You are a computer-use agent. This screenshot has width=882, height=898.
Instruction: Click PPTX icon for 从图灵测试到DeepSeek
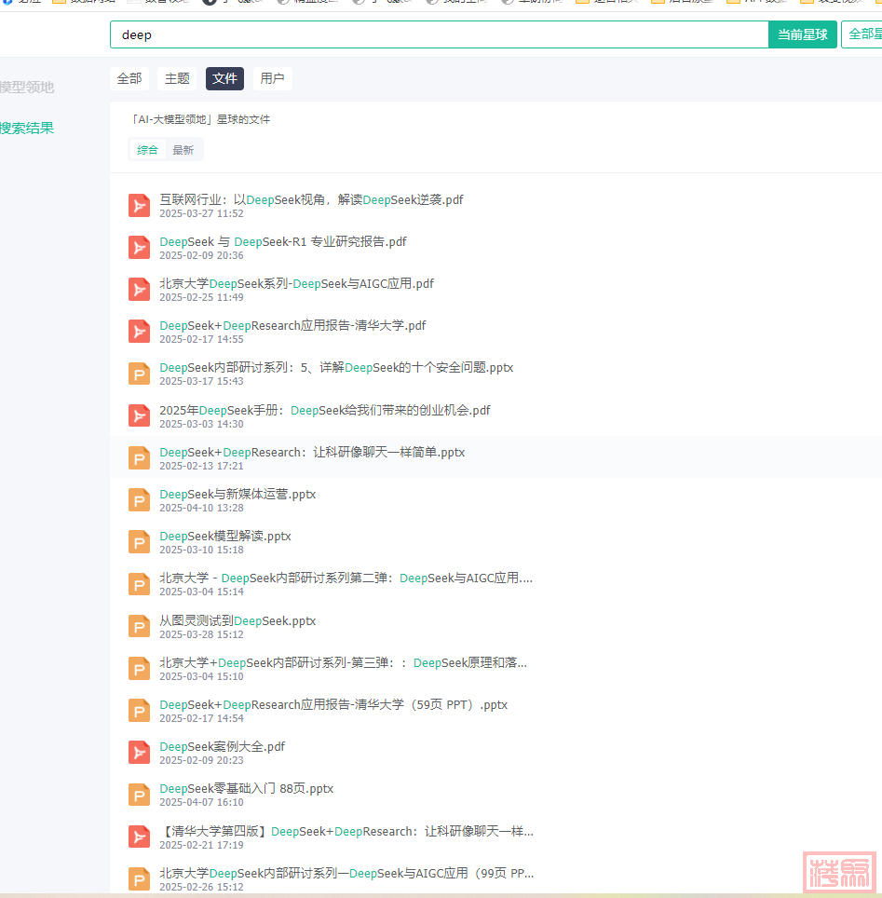(x=139, y=626)
